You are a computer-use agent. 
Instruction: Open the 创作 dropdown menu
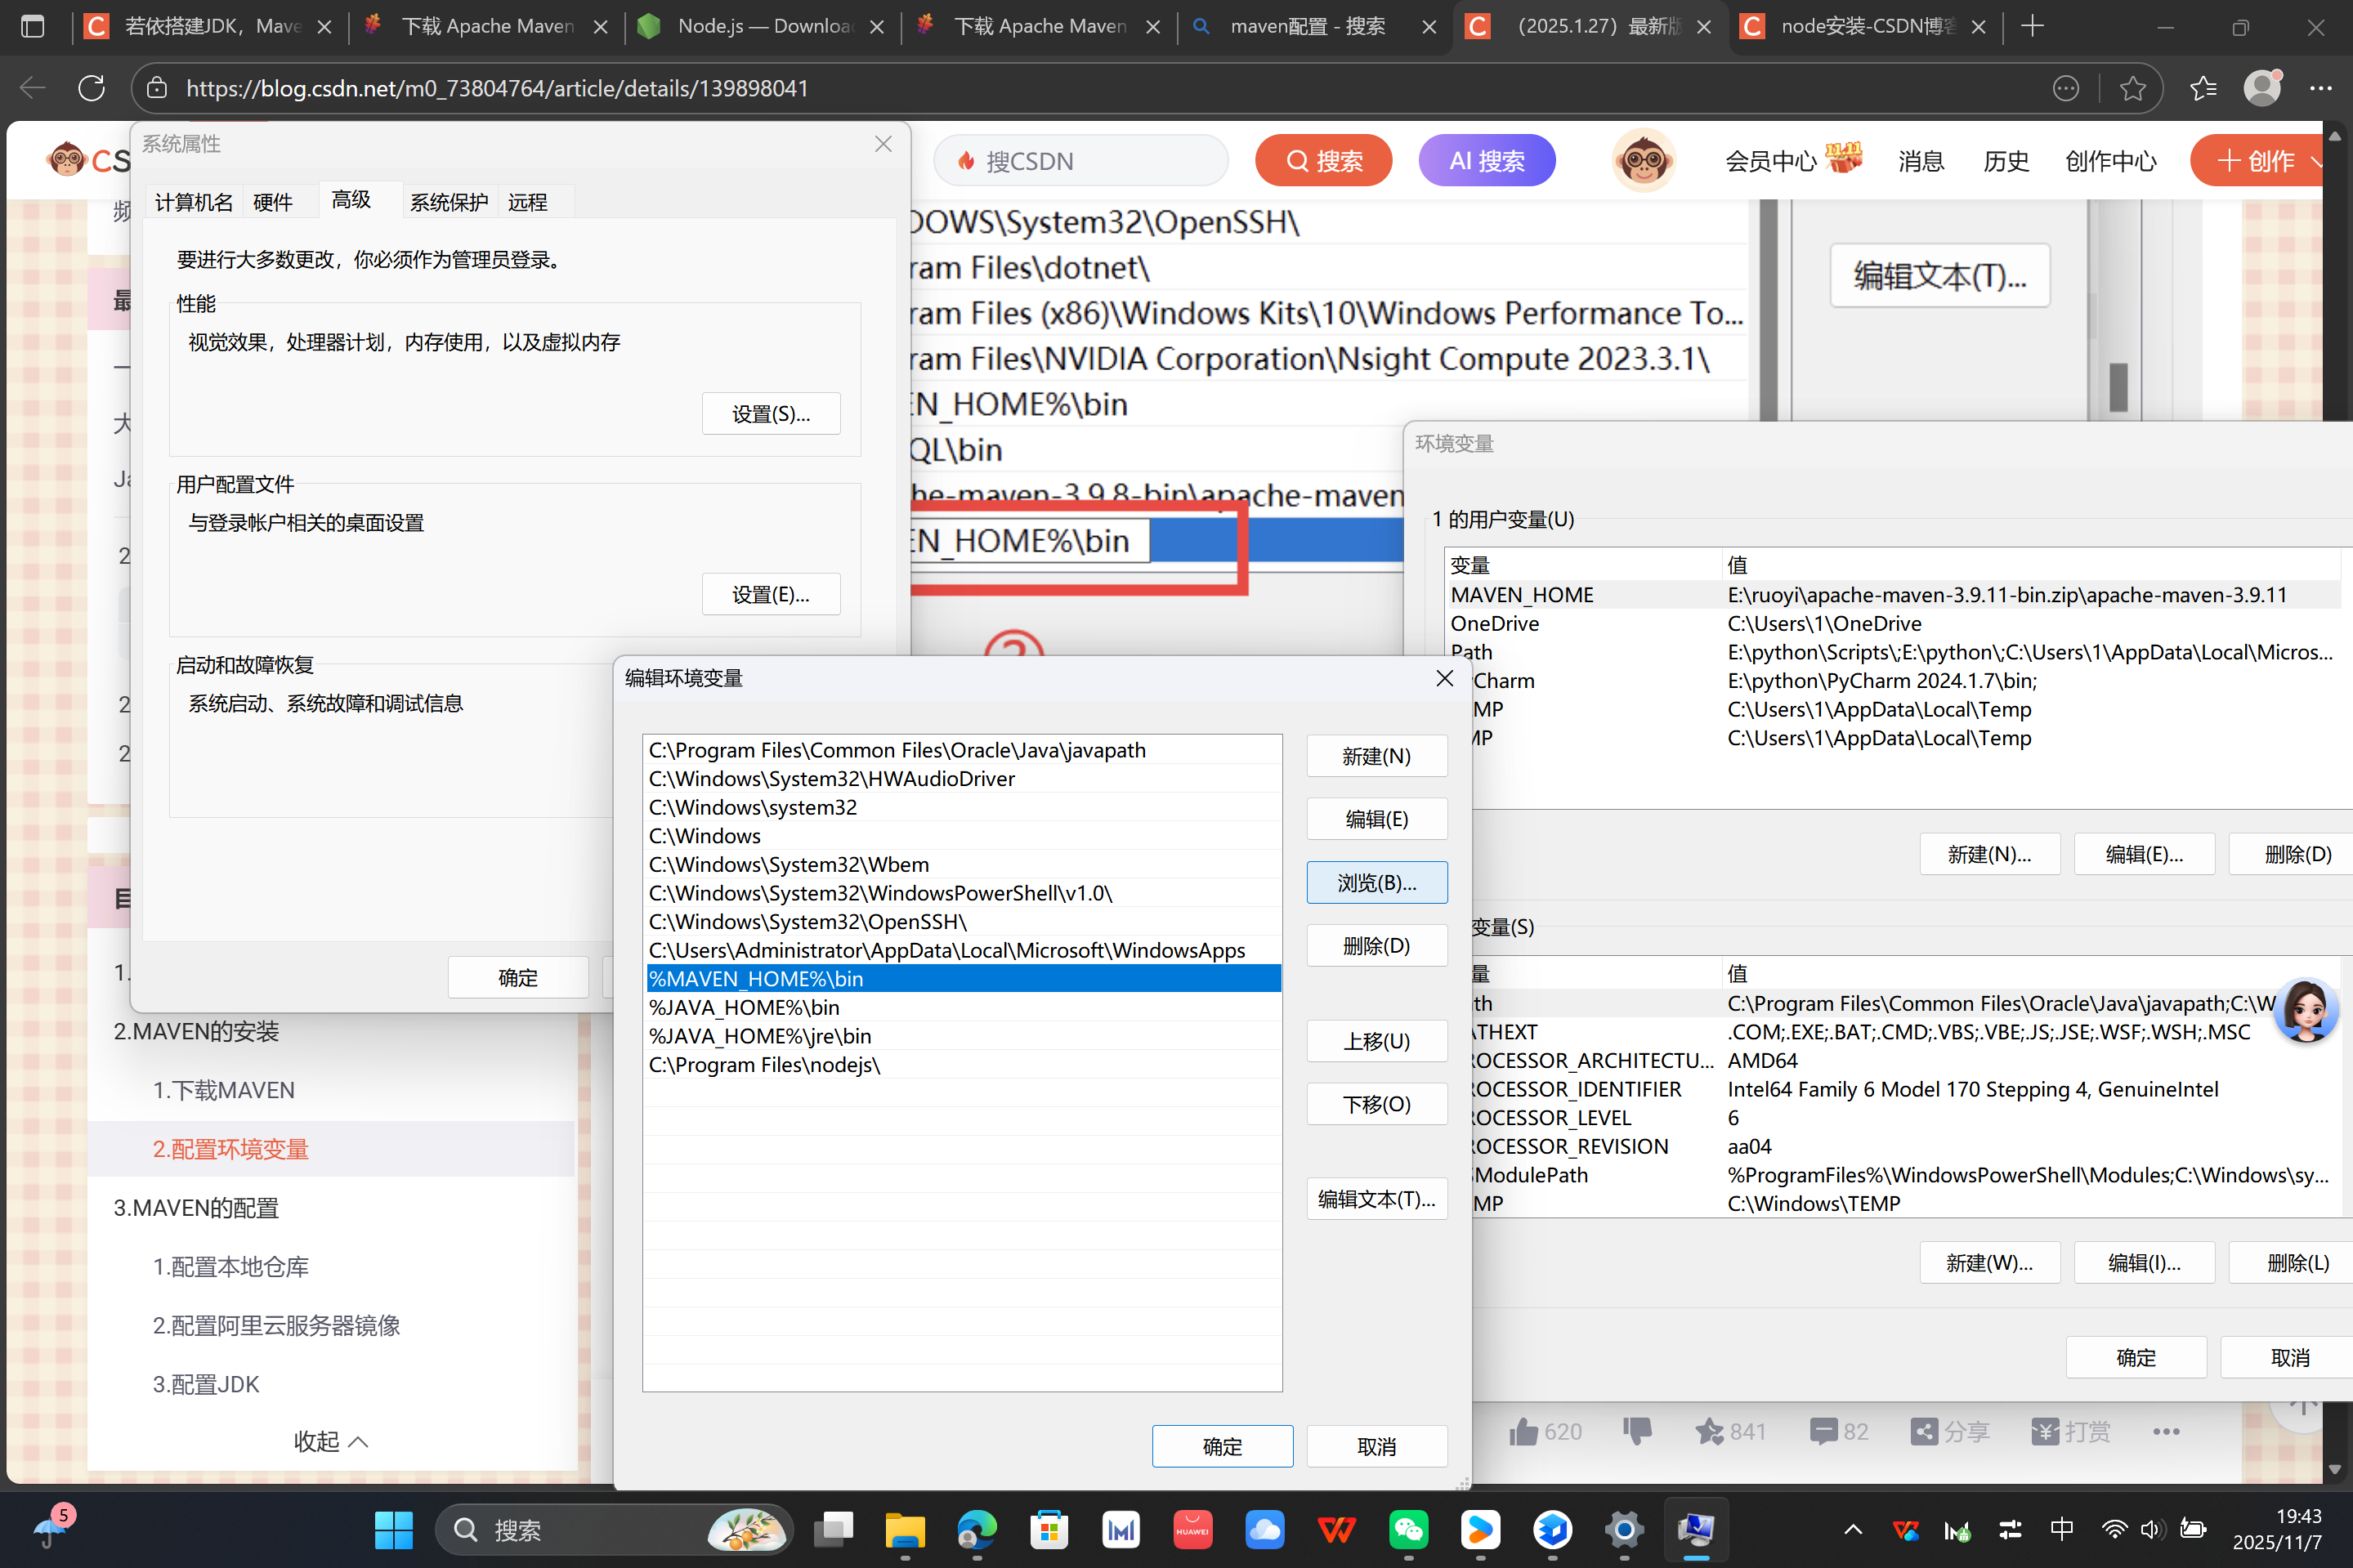[x=2263, y=160]
